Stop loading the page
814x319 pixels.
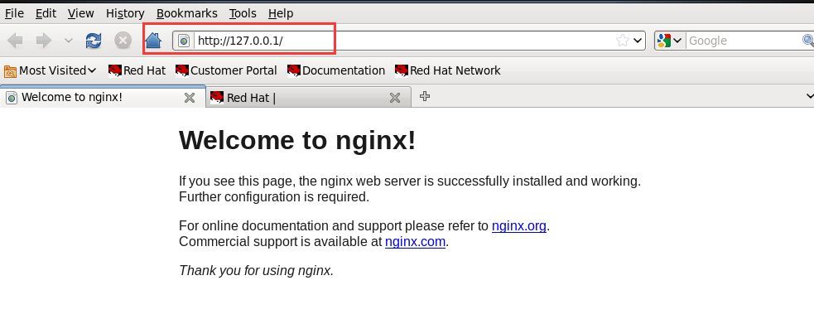coord(123,41)
